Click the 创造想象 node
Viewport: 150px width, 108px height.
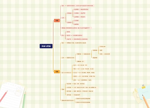coord(95,50)
